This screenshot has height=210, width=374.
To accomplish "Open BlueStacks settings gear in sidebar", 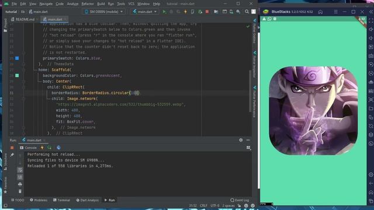I will click(x=371, y=174).
